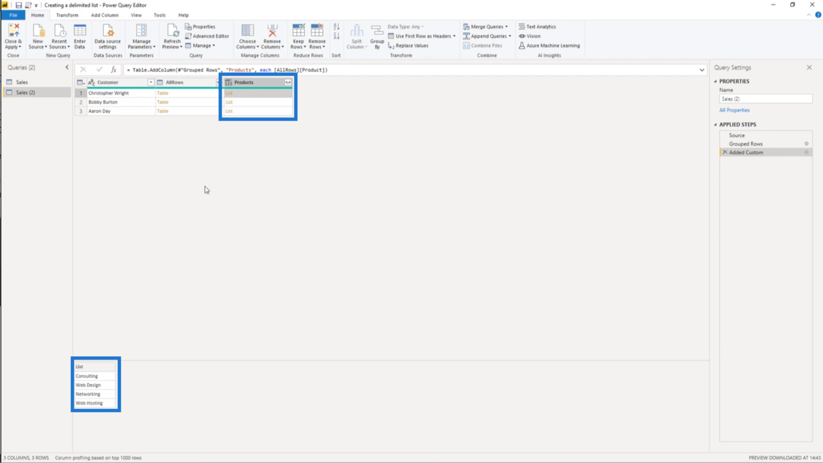Viewport: 823px width, 463px height.
Task: Sort ascending icon
Action: [x=337, y=26]
